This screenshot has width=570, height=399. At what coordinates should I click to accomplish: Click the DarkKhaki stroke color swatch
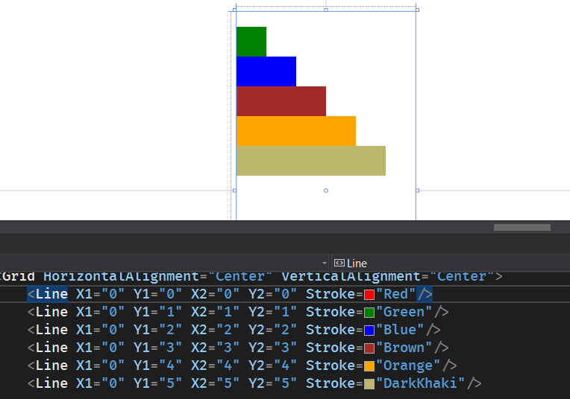point(369,384)
